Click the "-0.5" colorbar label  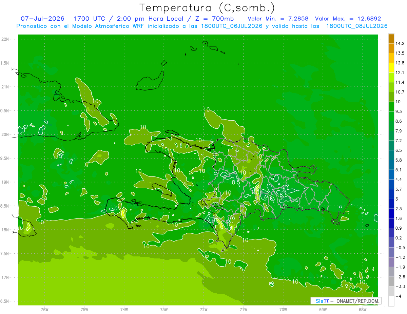pyautogui.click(x=400, y=248)
